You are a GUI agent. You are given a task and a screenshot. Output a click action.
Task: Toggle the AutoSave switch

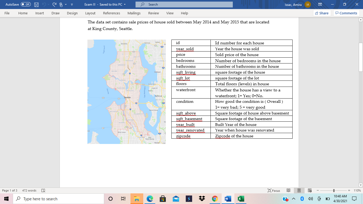tap(26, 5)
